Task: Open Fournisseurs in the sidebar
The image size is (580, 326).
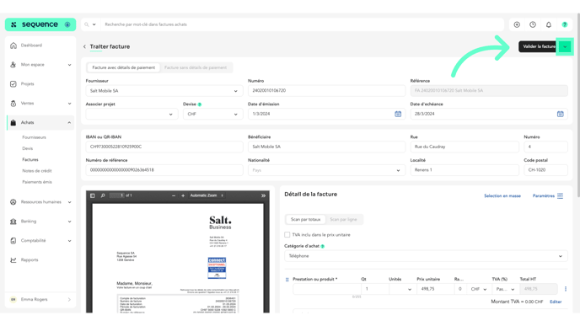Action: tap(34, 137)
